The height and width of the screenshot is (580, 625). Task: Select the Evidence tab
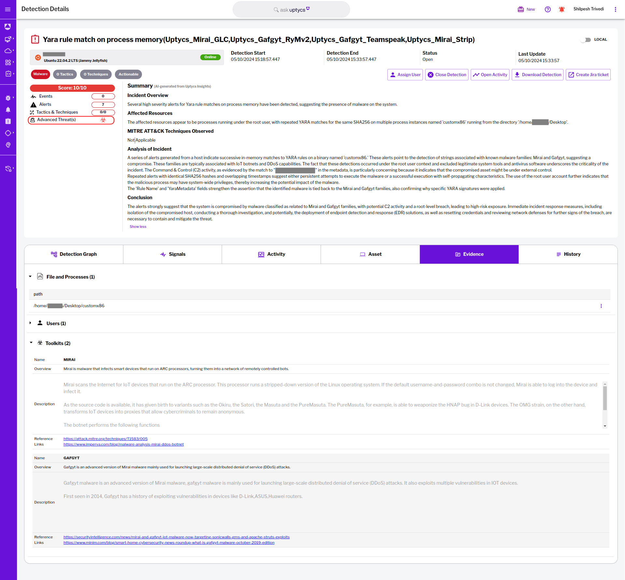[x=469, y=254]
